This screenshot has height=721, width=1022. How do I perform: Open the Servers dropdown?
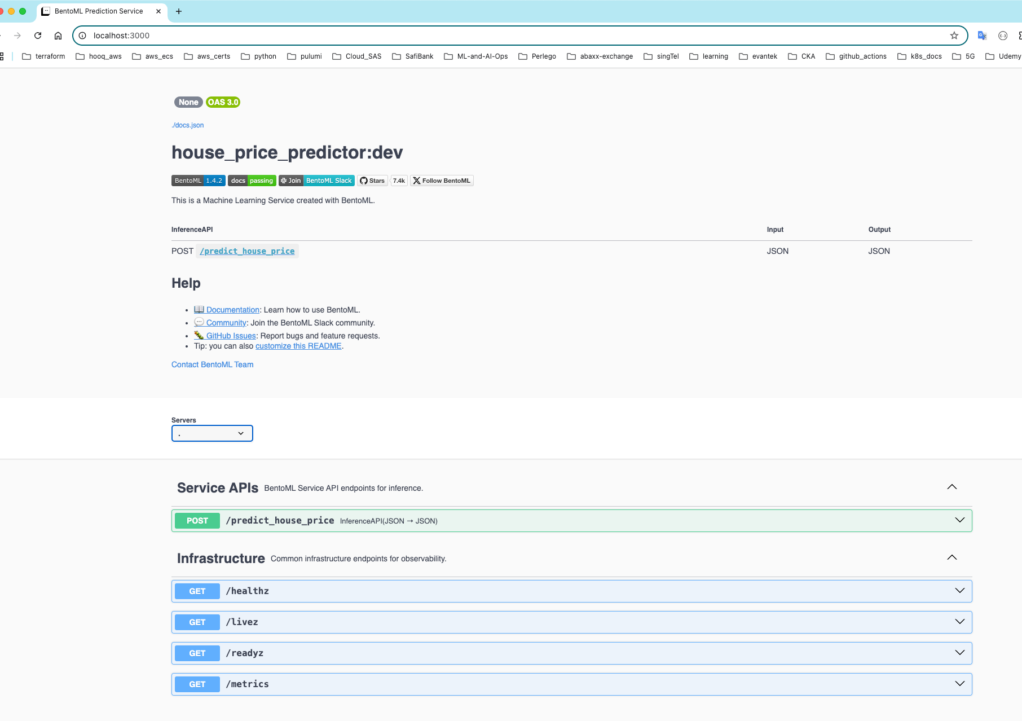click(x=212, y=433)
